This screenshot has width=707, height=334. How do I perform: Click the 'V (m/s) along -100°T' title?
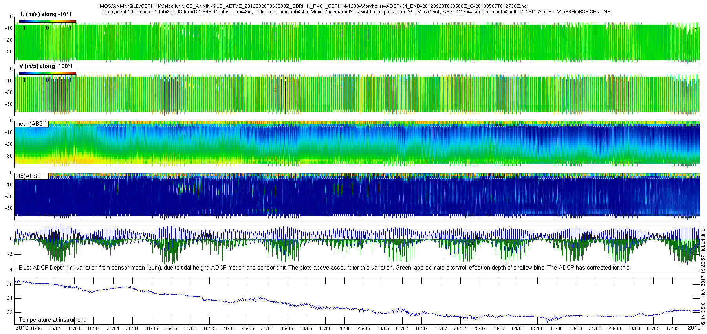pyautogui.click(x=46, y=66)
